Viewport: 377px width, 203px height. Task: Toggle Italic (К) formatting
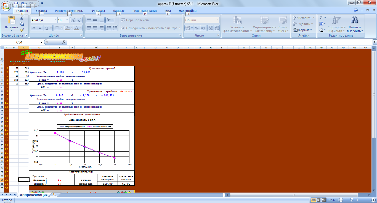40,28
